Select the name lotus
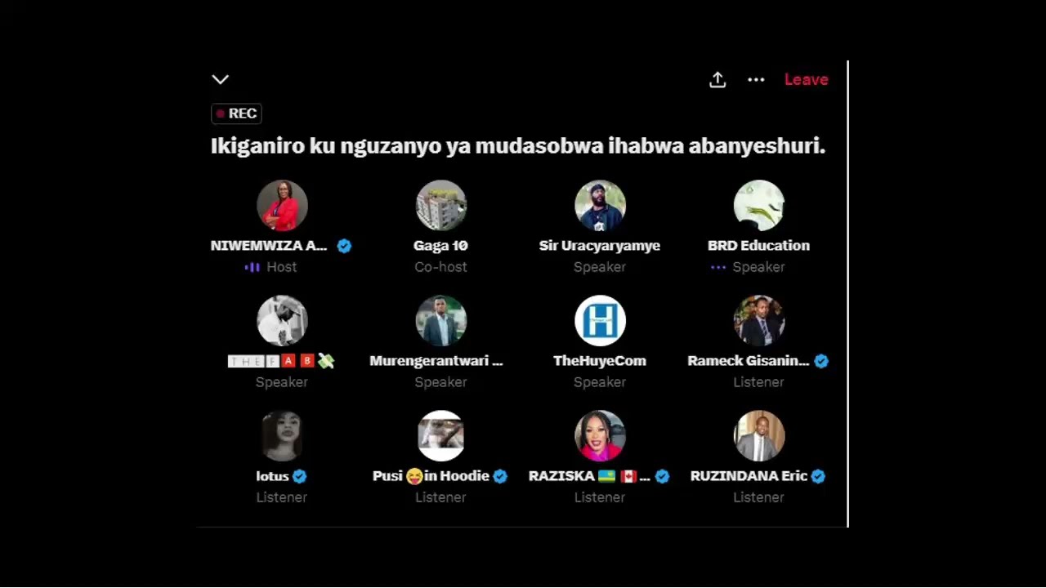Image resolution: width=1046 pixels, height=588 pixels. tap(272, 476)
